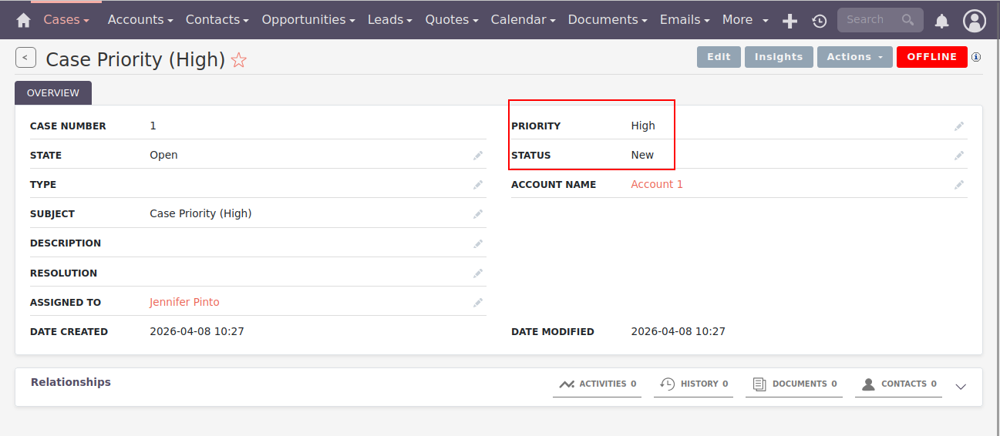Open the Accounts menu
Viewport: 1000px width, 436px height.
tap(140, 20)
